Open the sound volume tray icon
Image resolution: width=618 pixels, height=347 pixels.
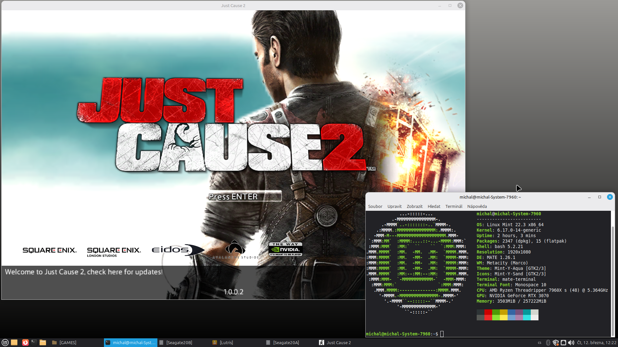[571, 343]
